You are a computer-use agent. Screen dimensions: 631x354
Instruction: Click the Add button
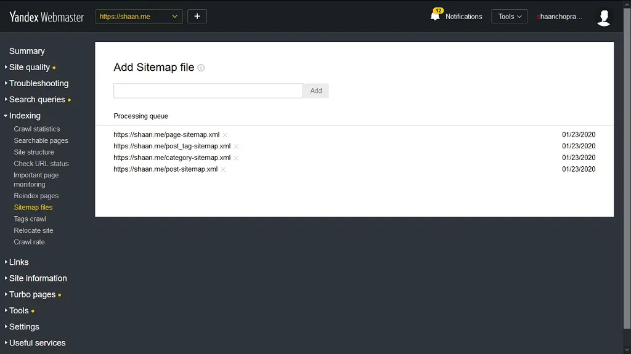[x=316, y=91]
